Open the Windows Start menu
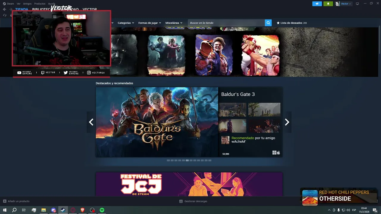Screen dimensions: 381x214 coord(5,210)
